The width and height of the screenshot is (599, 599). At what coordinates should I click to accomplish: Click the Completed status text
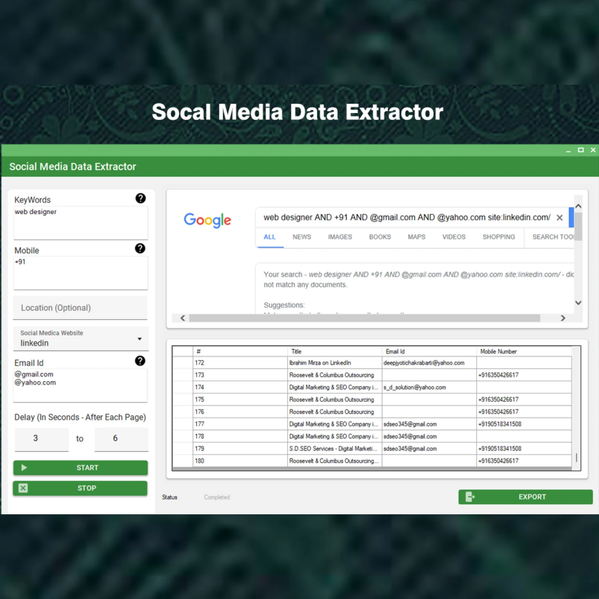[217, 497]
